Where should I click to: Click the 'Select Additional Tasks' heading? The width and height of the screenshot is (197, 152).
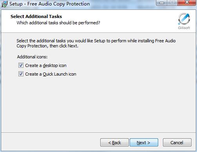pyautogui.click(x=36, y=16)
